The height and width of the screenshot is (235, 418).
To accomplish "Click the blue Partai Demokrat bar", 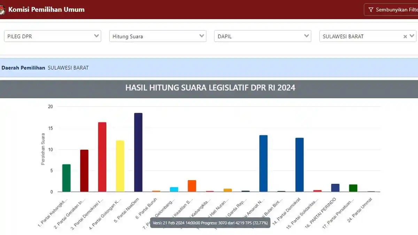I will (x=300, y=165).
